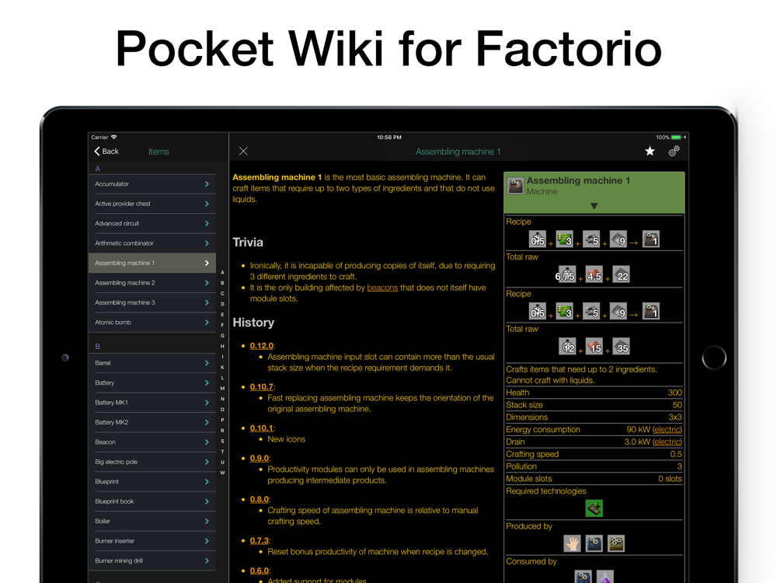
Task: Expand chevron next to Accumulator
Action: coord(207,184)
